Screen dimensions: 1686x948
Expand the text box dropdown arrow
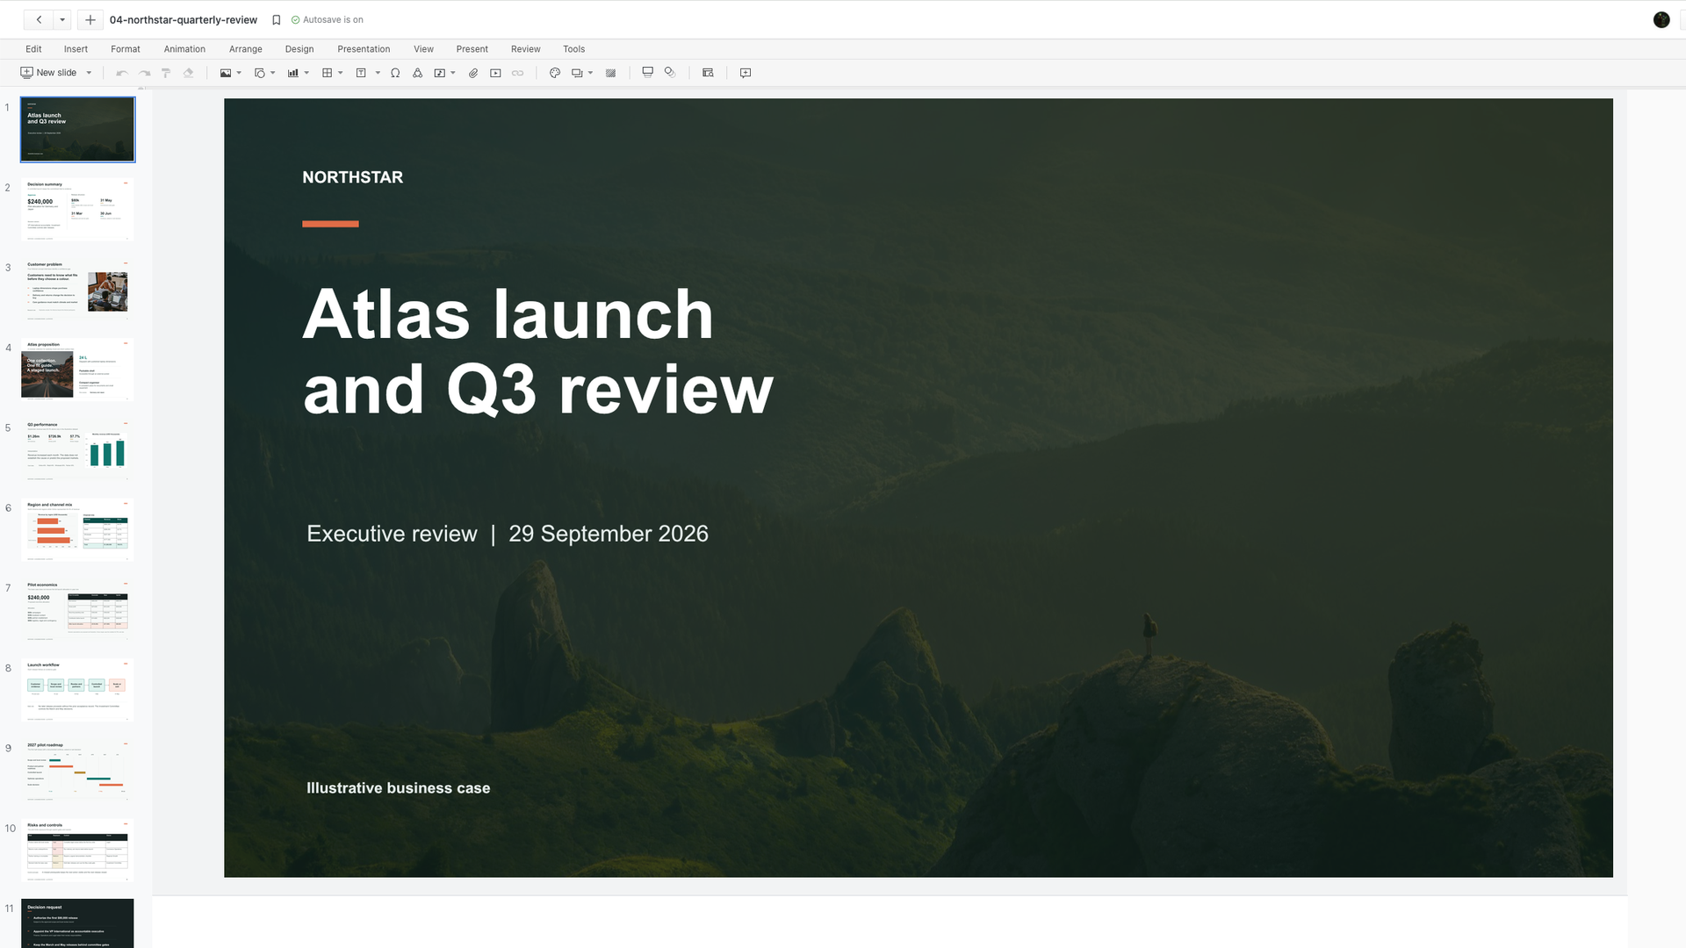click(378, 73)
